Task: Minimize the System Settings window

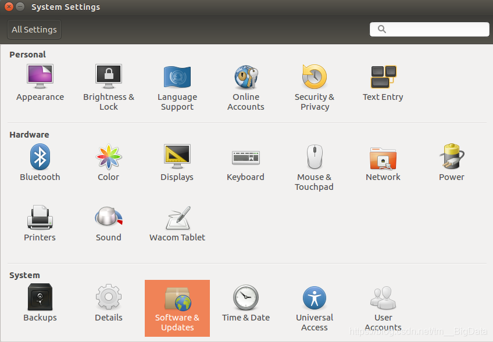Action: pos(20,6)
